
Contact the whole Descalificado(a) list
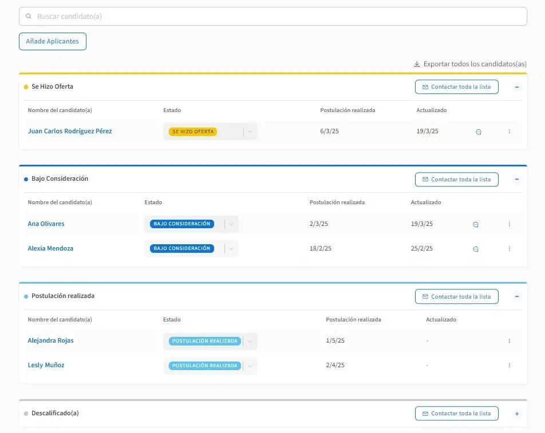457,414
